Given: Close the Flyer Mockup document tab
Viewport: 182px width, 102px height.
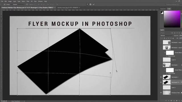Looking at the screenshot, I should point(55,8).
